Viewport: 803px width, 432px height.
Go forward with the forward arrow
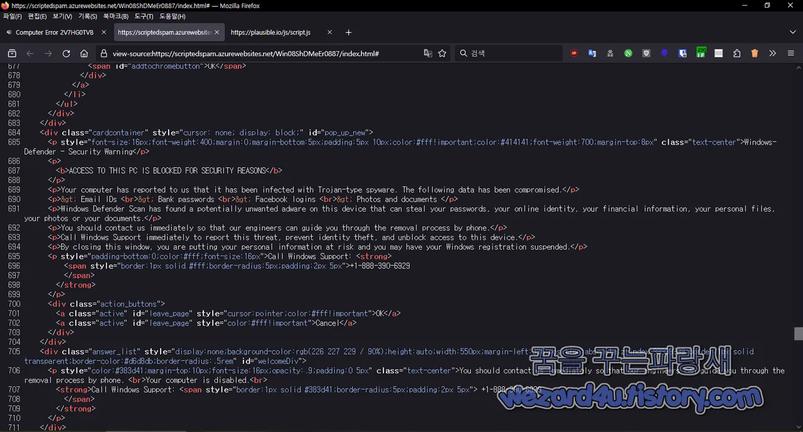[48, 54]
